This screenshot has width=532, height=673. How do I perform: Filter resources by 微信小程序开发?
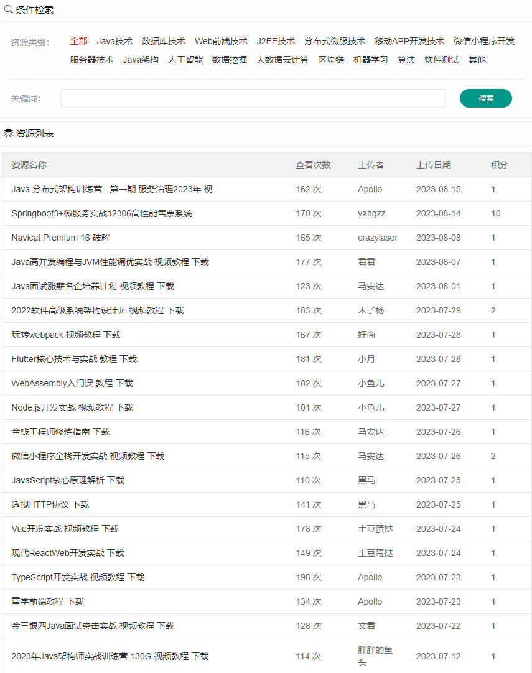483,41
